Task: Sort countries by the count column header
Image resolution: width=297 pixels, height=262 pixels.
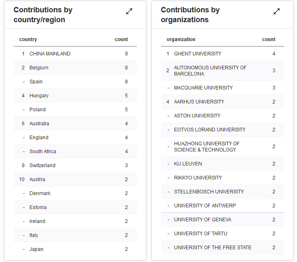Action: [x=121, y=39]
